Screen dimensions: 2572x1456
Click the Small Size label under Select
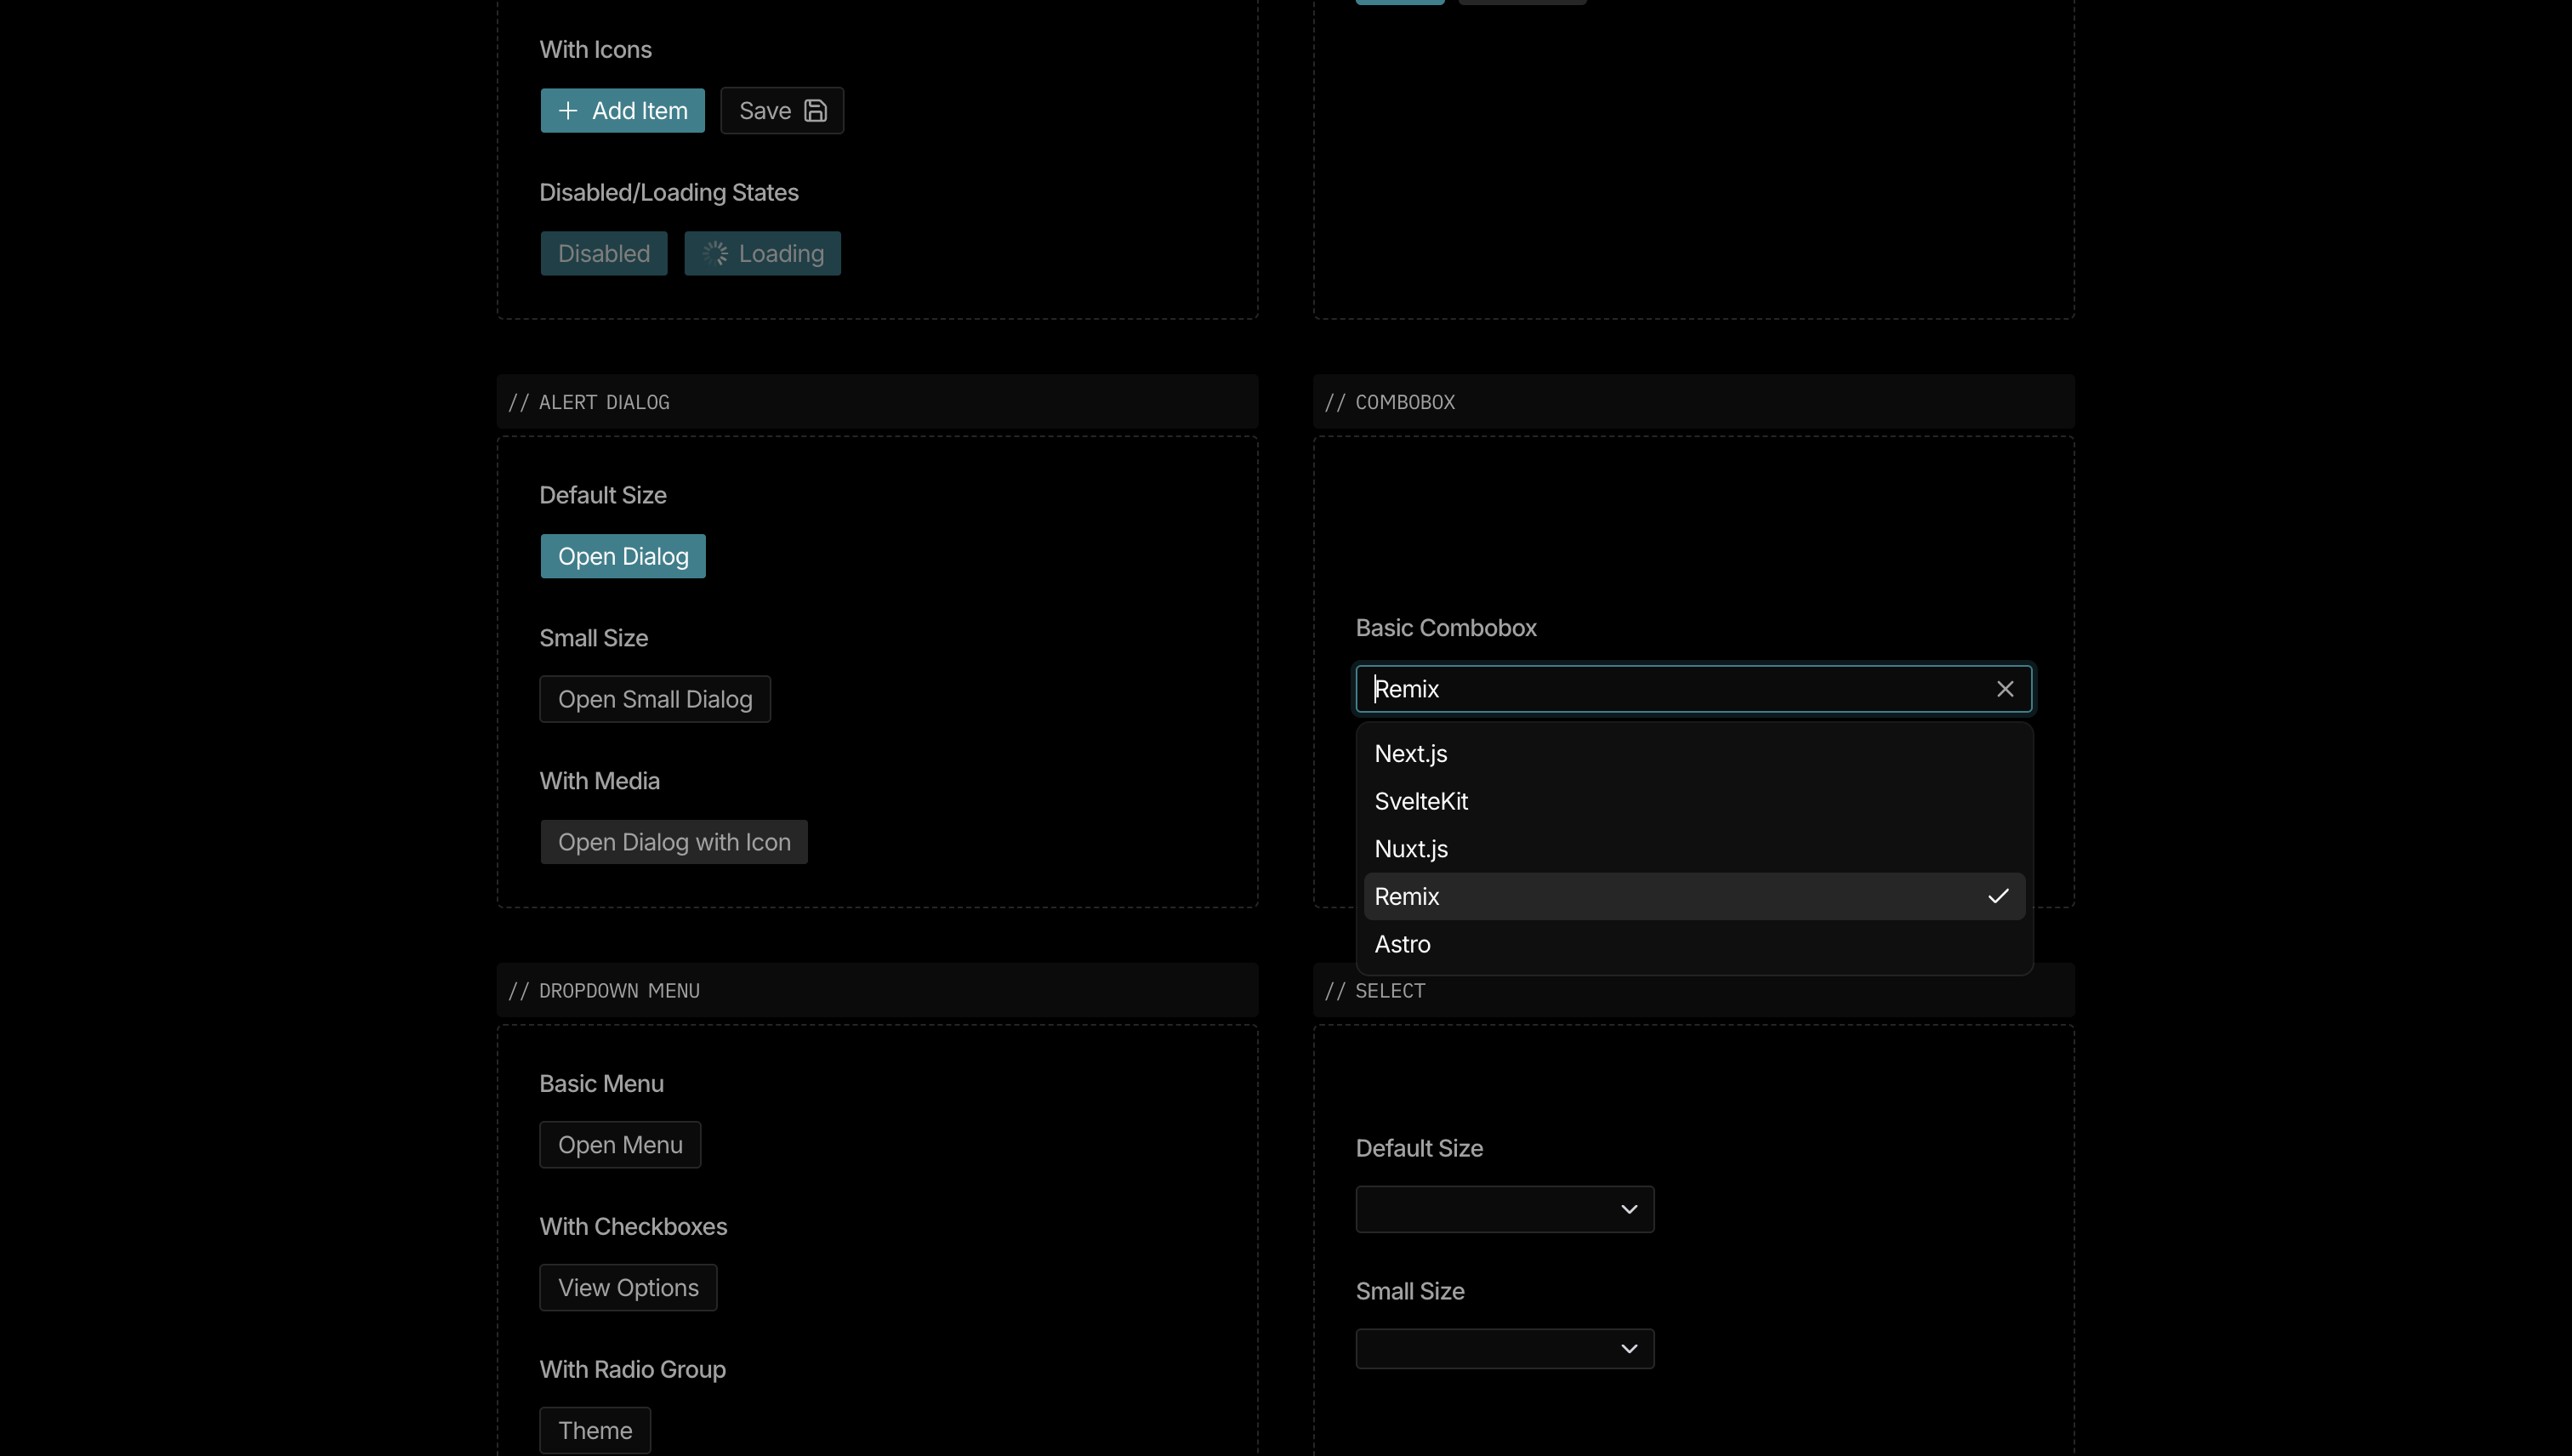[1410, 1291]
